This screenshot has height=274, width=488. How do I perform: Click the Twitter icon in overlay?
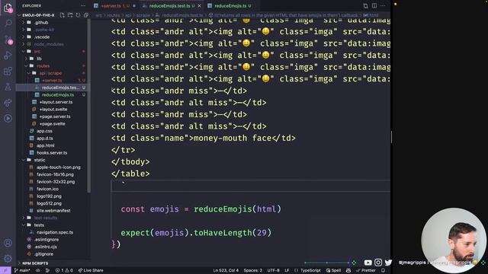click(x=388, y=263)
